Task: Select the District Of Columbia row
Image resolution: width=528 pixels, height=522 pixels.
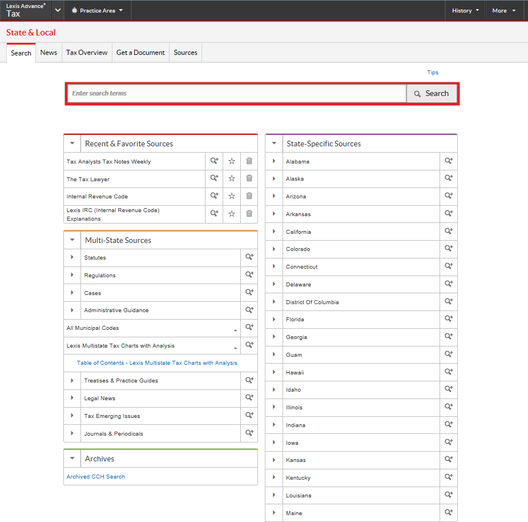Action: [x=361, y=302]
